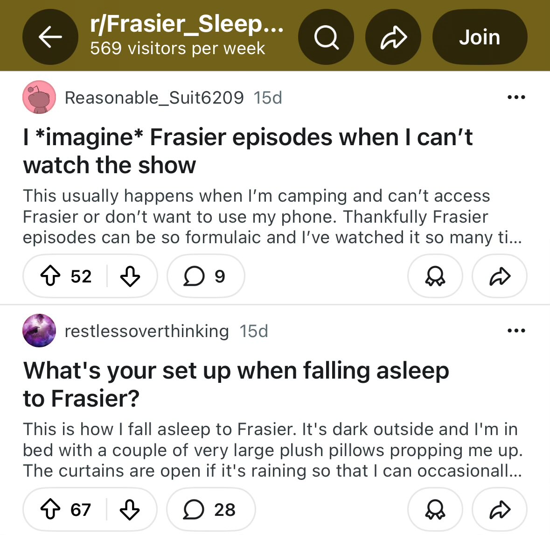Open restlessoverthinking avatar

pos(39,331)
